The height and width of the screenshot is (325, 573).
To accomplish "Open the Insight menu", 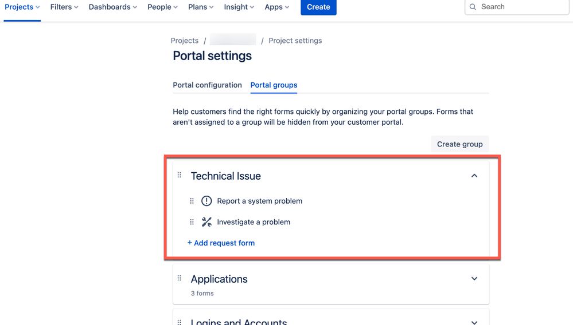I will click(x=239, y=7).
